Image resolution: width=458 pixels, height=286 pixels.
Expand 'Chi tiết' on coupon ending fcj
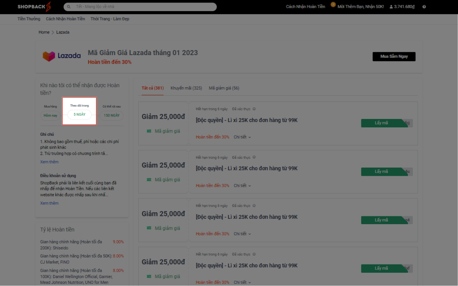pos(242,137)
